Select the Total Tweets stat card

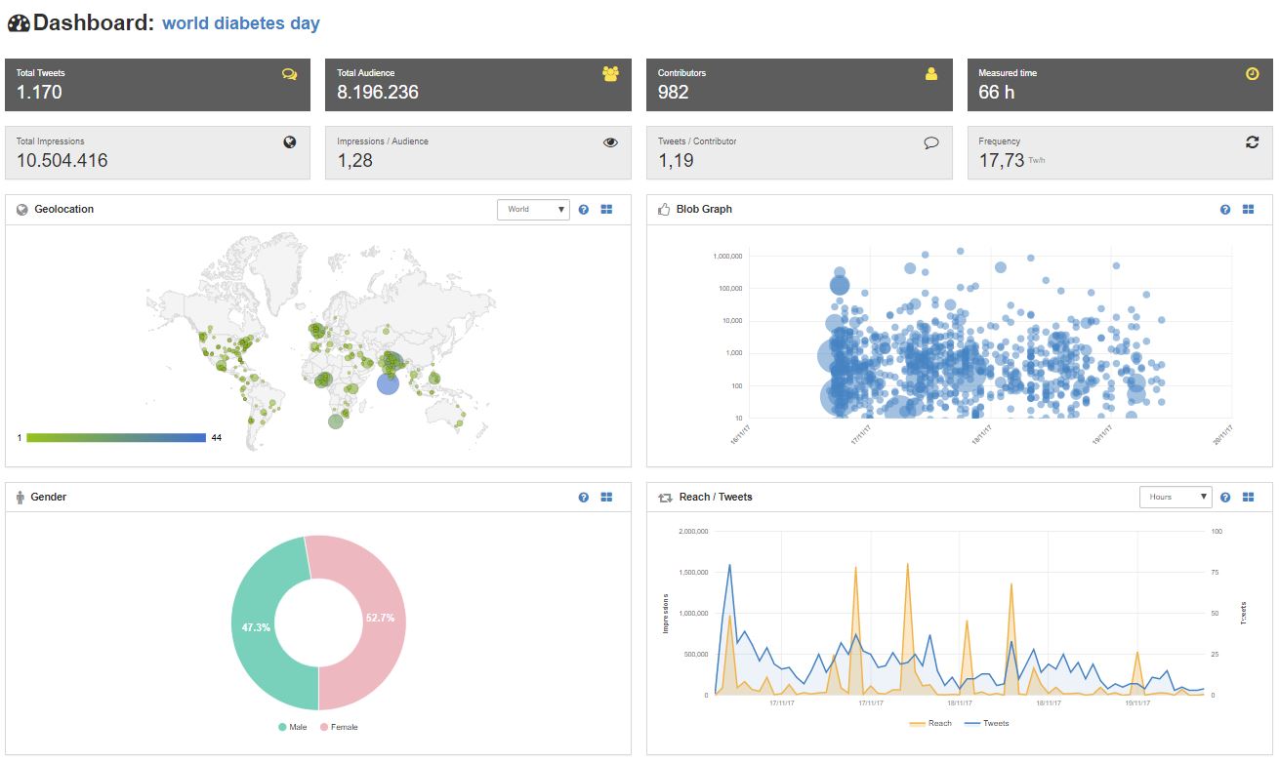click(157, 85)
